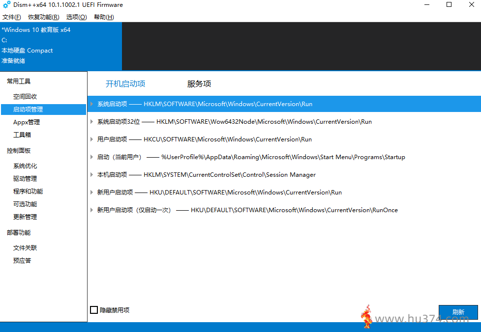Switch to the 开机启动项 tab

tap(125, 83)
